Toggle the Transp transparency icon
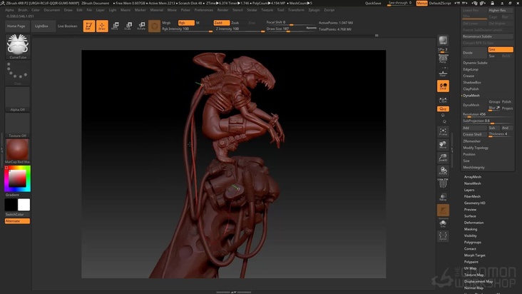Viewport: 522px width, 294px height. (x=443, y=197)
